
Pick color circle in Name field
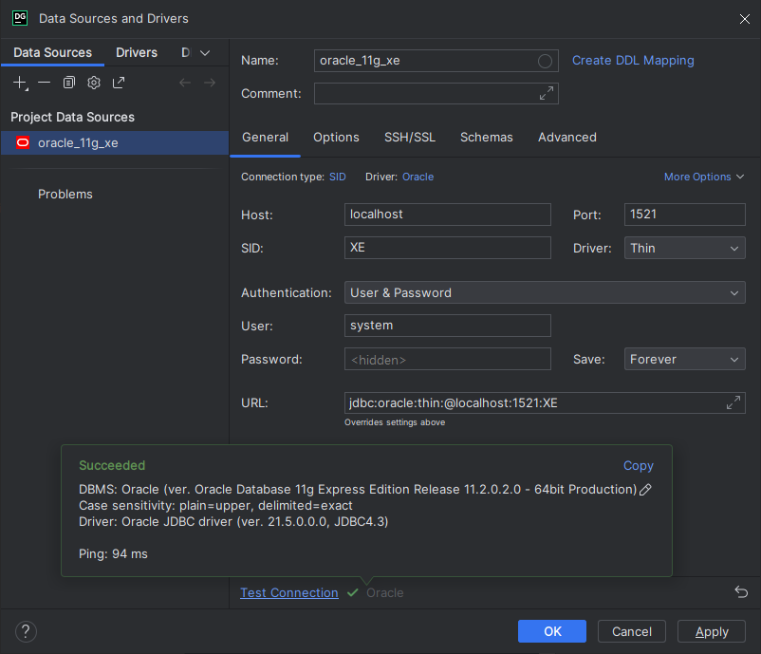(545, 61)
